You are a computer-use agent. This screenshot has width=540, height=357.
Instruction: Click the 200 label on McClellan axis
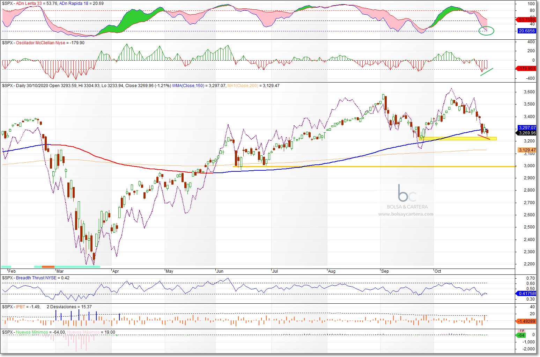click(531, 51)
